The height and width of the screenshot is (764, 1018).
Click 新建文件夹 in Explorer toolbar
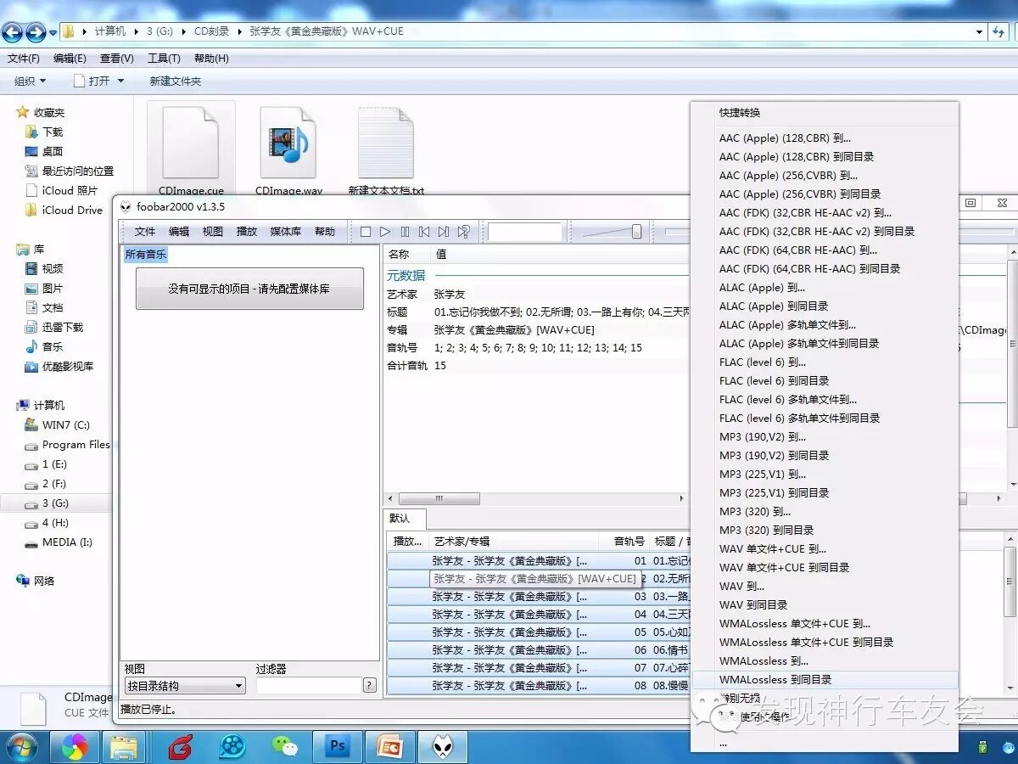[x=176, y=81]
